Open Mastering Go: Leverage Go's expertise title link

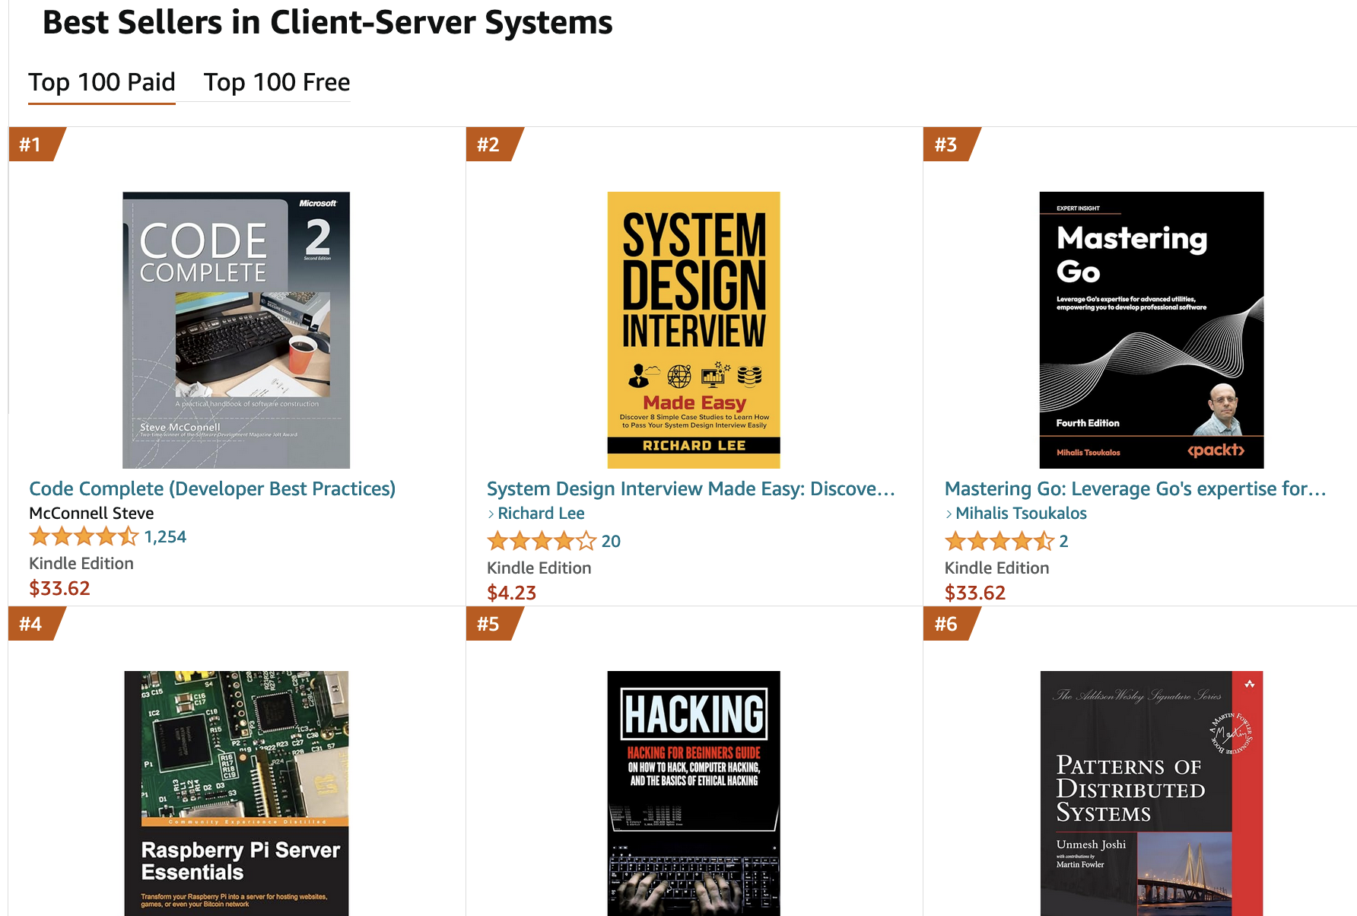click(1135, 488)
